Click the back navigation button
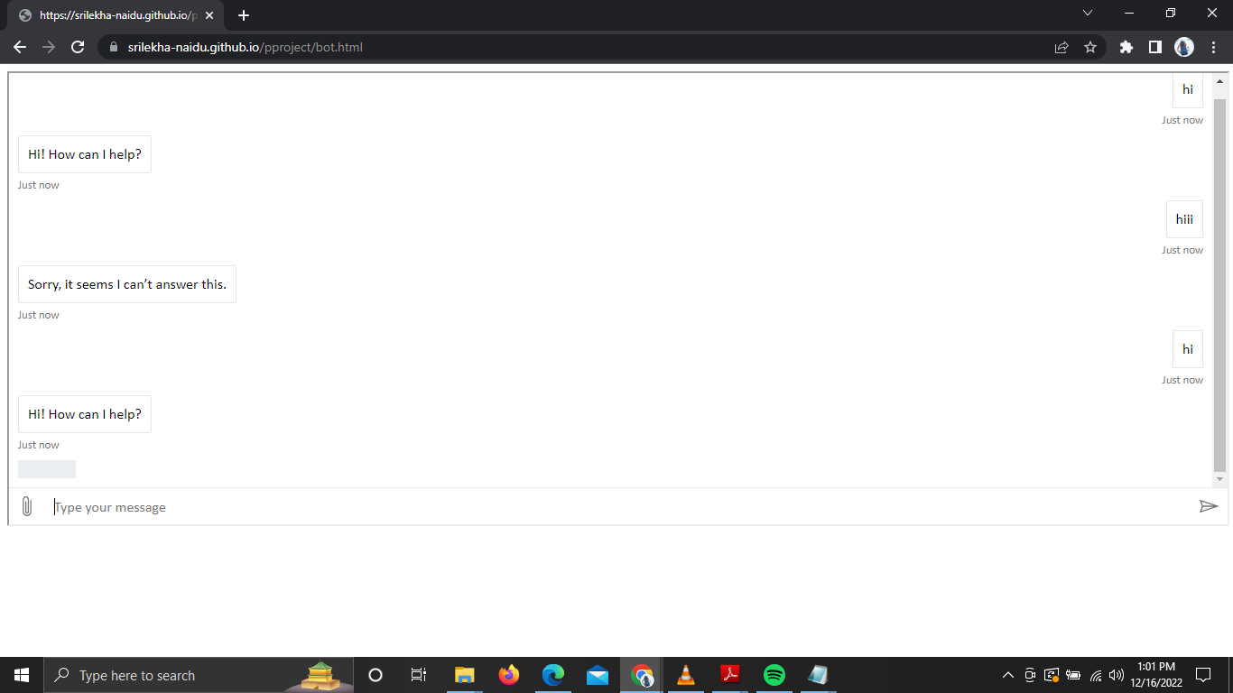1233x693 pixels. click(19, 46)
